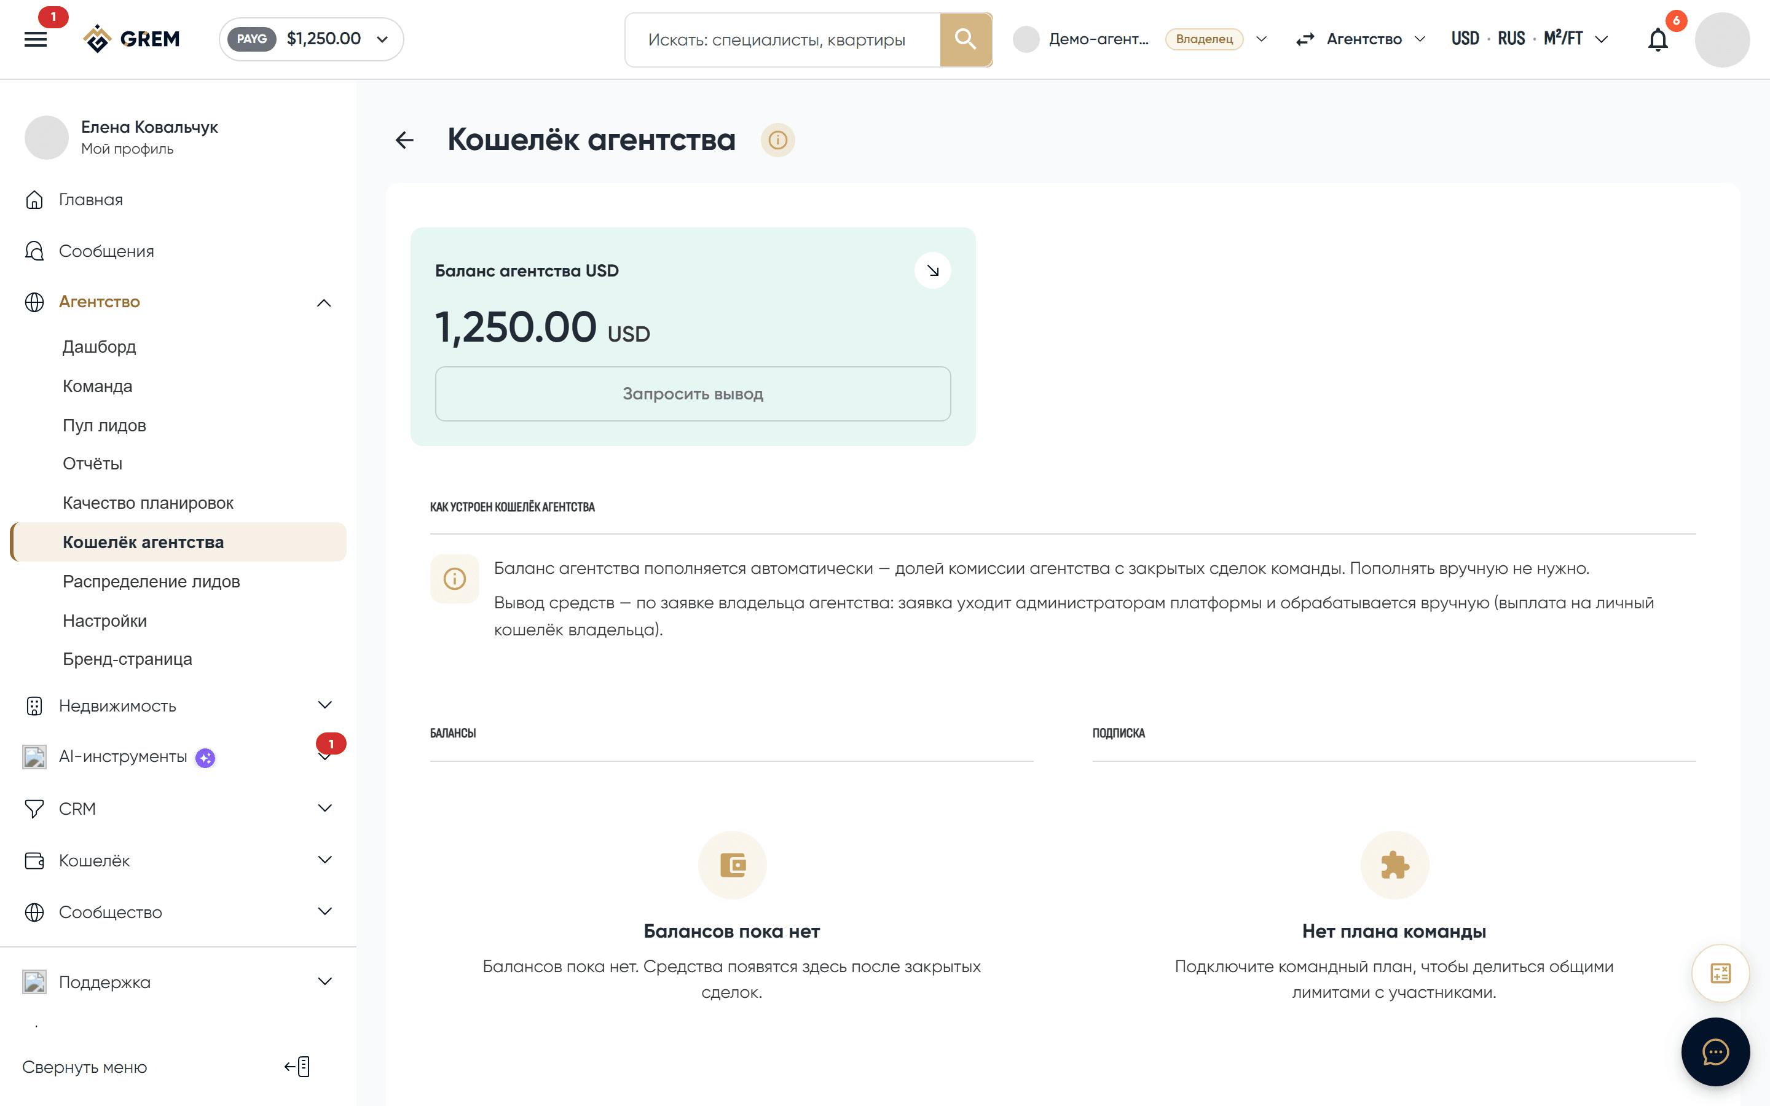Screen dimensions: 1770x1106
Task: Open Качество планировок in the sidebar
Action: [x=147, y=503]
